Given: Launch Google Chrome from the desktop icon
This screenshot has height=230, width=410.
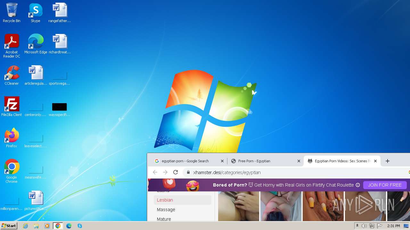Looking at the screenshot, I should point(12,171).
